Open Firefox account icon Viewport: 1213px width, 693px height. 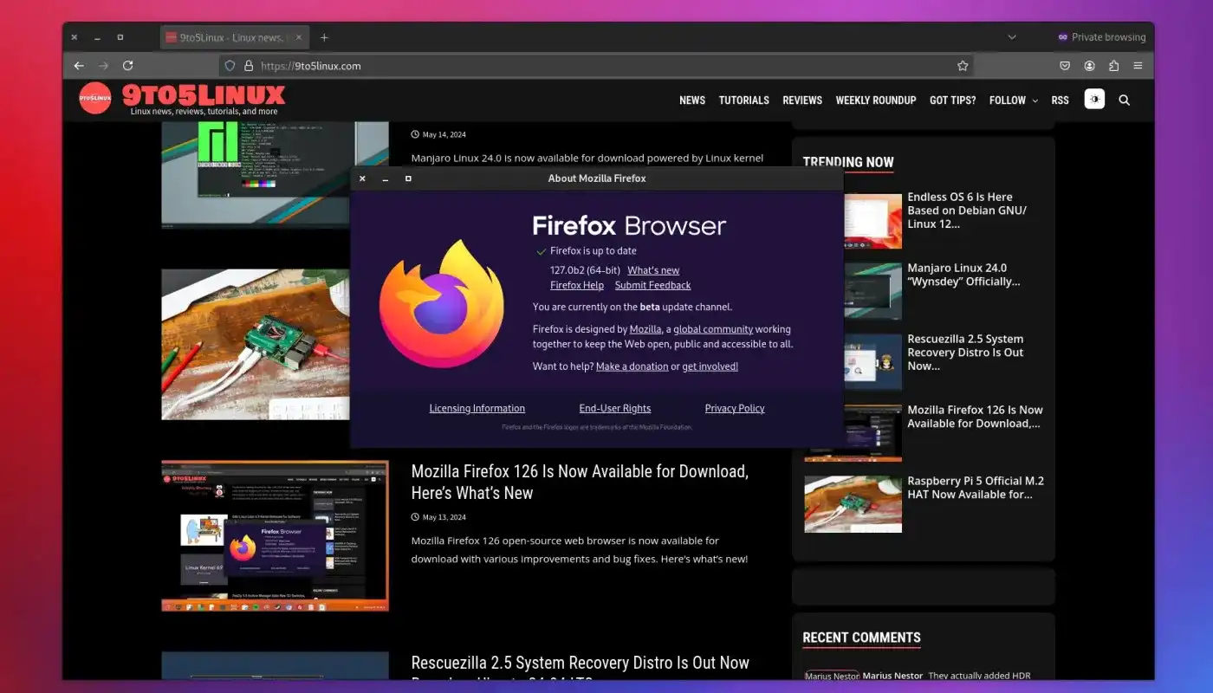(x=1089, y=66)
